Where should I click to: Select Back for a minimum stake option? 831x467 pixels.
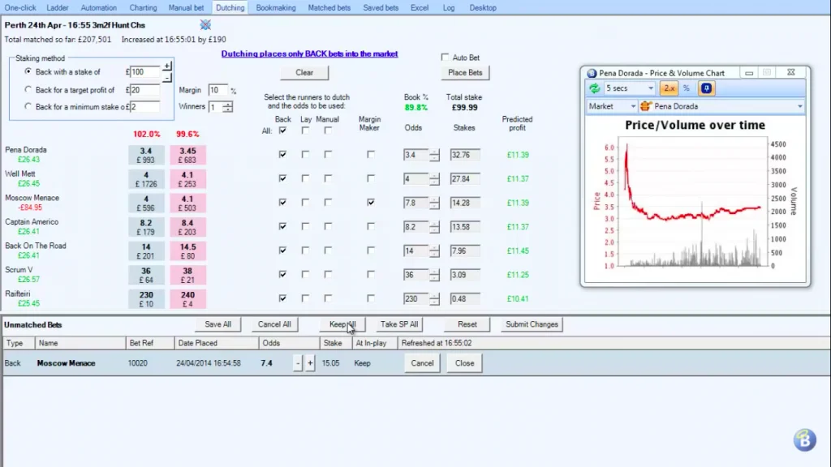[28, 106]
